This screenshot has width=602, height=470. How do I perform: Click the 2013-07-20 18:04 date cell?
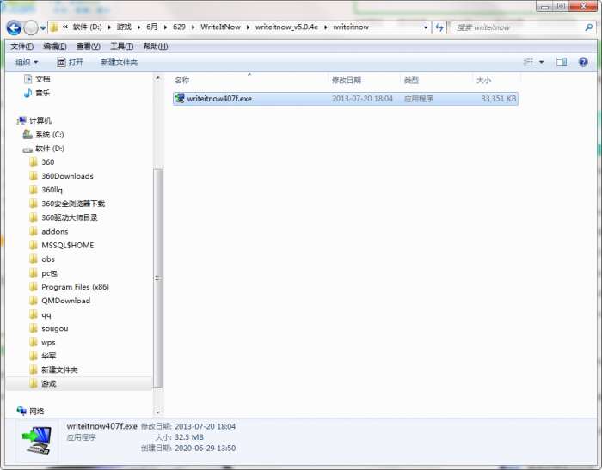[x=362, y=99]
